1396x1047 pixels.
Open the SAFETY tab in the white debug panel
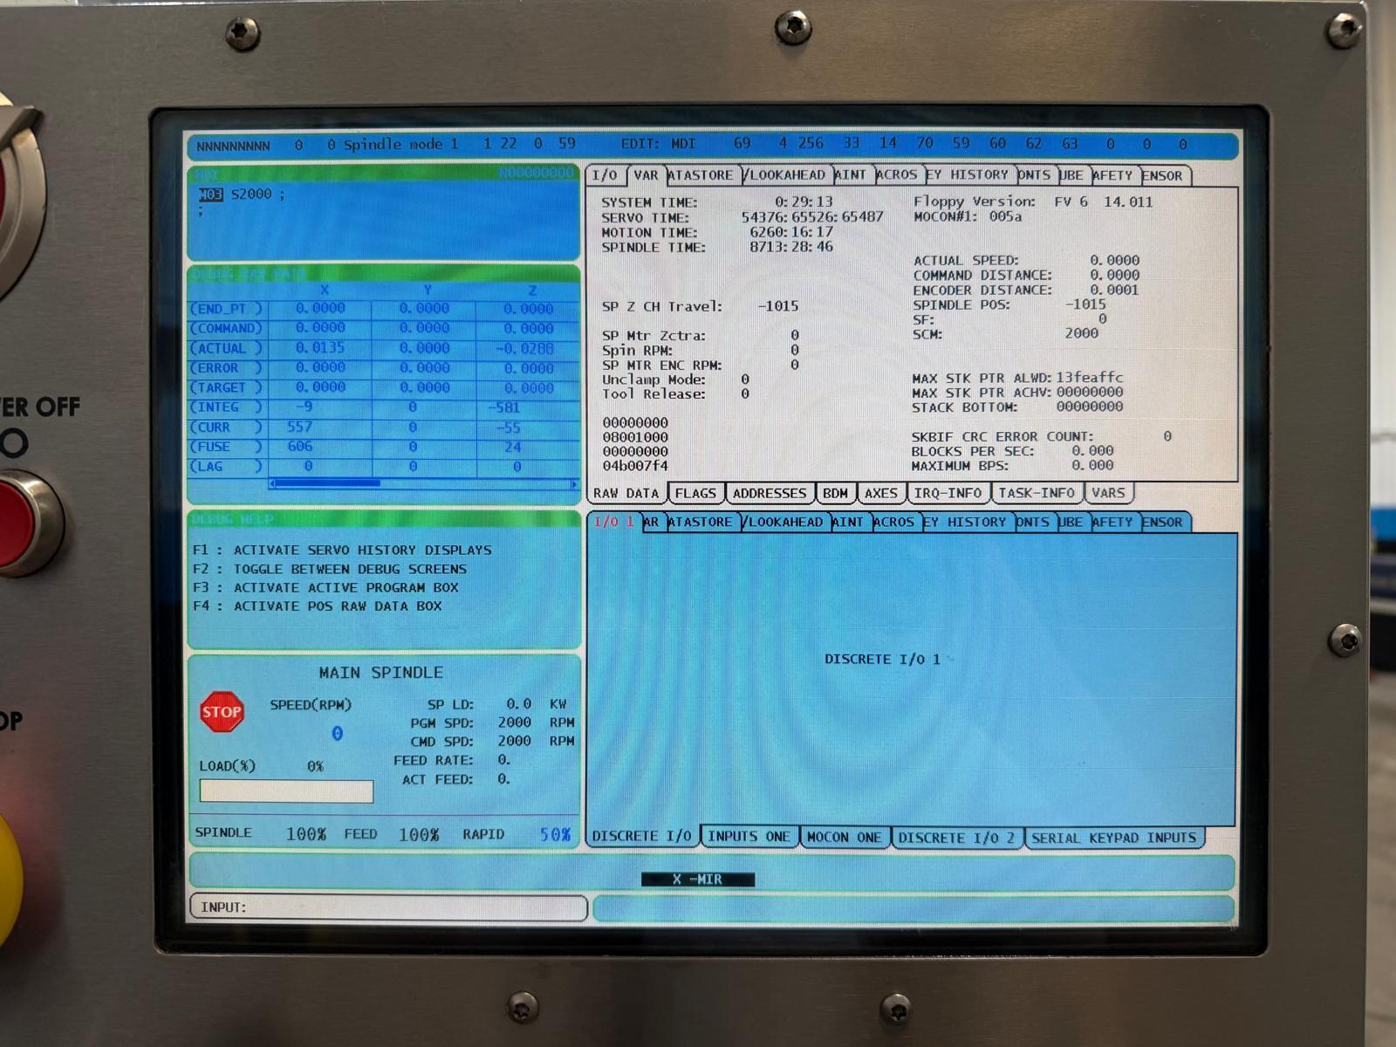[x=1112, y=175]
